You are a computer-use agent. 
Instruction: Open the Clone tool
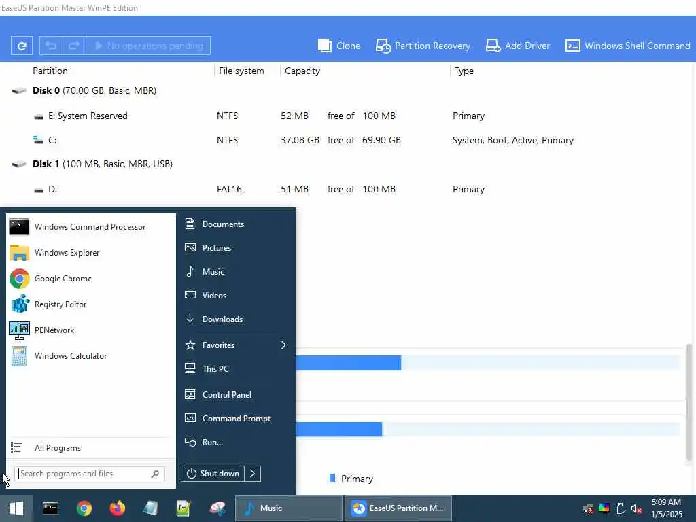click(338, 46)
